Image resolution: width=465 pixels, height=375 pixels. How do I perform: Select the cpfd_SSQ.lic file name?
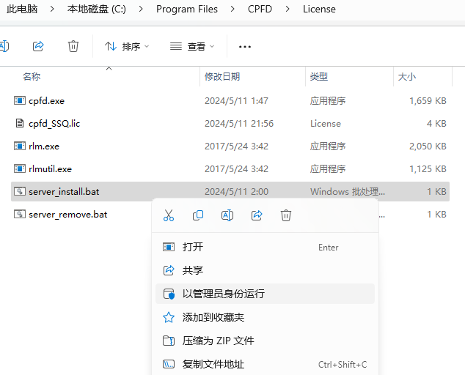[54, 124]
